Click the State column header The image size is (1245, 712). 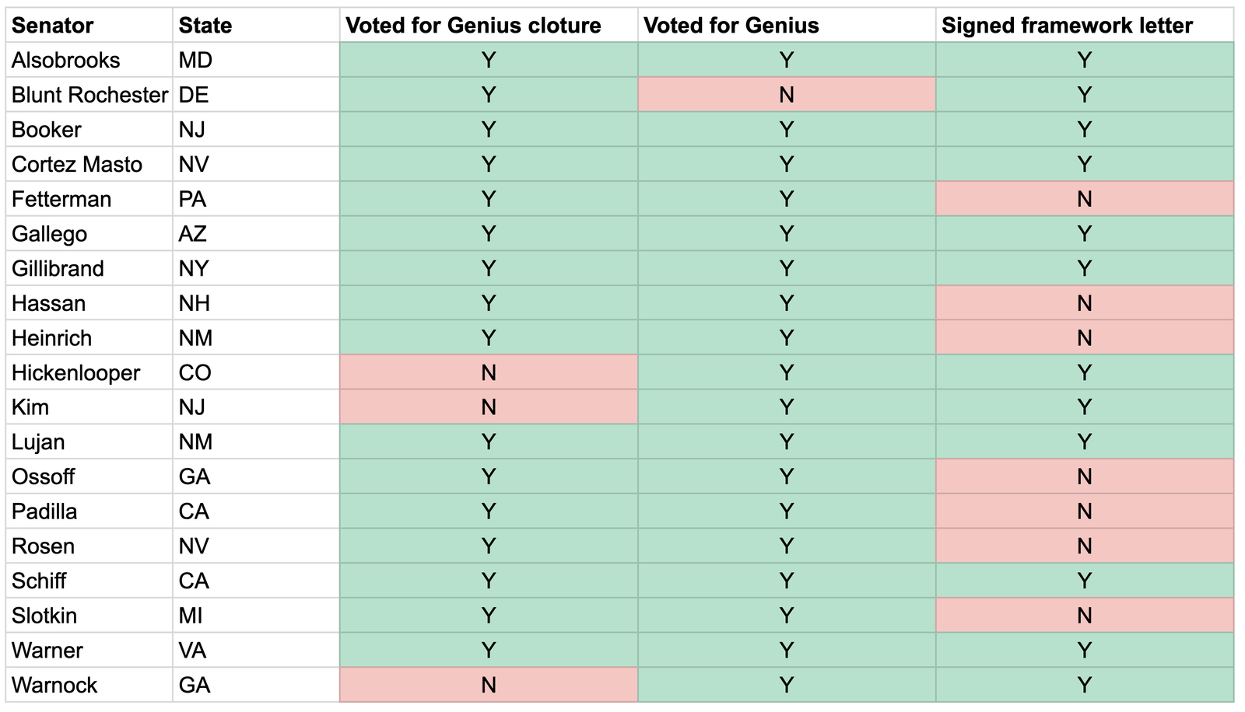pos(205,26)
